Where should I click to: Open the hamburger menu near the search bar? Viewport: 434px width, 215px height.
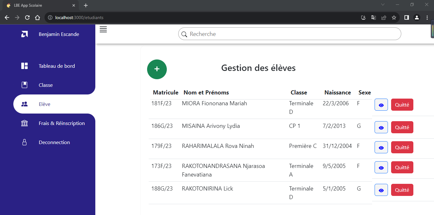click(x=103, y=29)
